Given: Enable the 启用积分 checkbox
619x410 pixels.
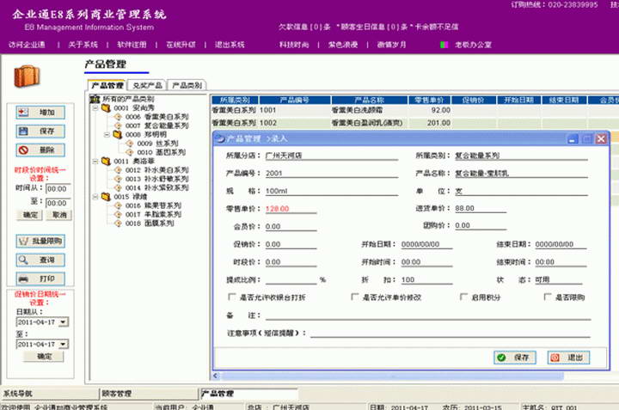Looking at the screenshot, I should [463, 297].
